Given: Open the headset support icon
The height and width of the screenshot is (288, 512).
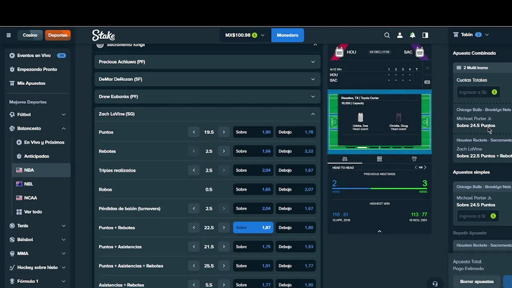Looking at the screenshot, I should coord(435,284).
